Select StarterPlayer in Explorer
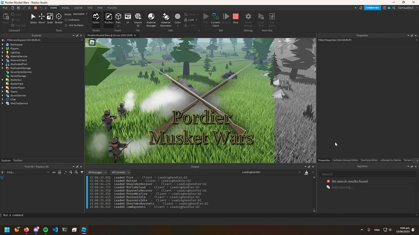Image resolution: width=419 pixels, height=235 pixels. [x=17, y=88]
